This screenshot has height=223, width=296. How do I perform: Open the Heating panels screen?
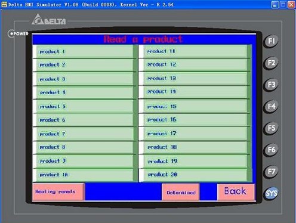click(58, 192)
